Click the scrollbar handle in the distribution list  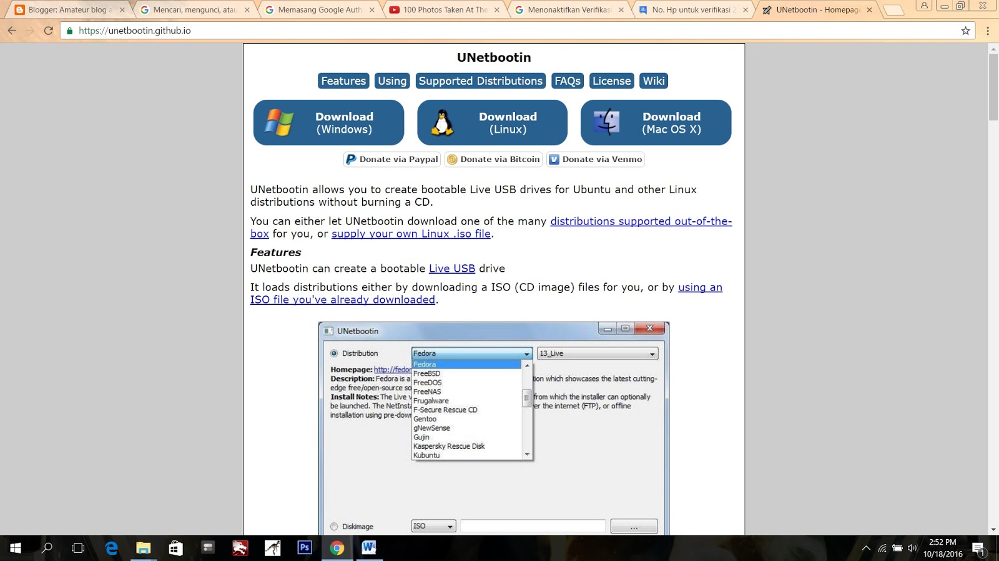[526, 397]
